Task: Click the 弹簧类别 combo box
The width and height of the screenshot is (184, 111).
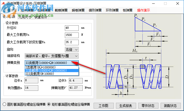Action: point(52,63)
